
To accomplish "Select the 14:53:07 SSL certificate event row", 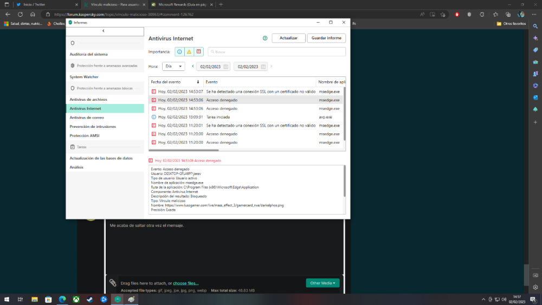I will [246, 92].
